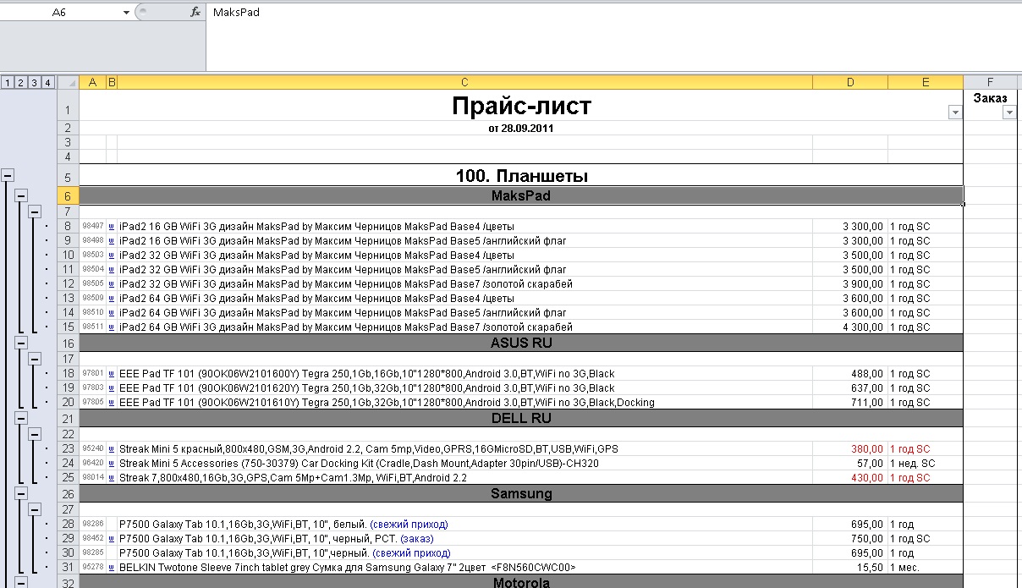Click the Name Box showing A6

tap(60, 13)
